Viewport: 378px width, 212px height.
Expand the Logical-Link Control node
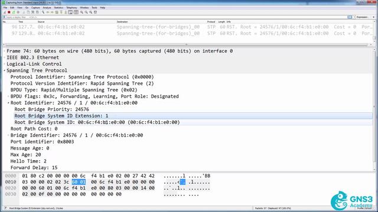(4, 64)
